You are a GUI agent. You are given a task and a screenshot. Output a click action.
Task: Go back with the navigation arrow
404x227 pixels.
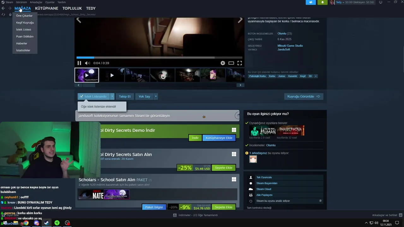pyautogui.click(x=3, y=8)
